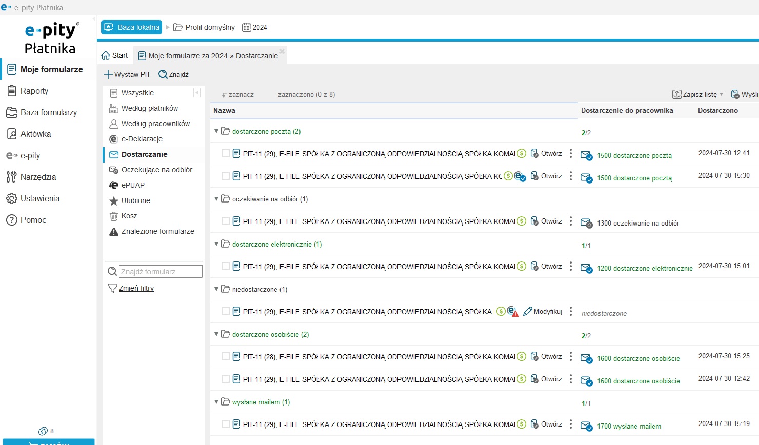This screenshot has height=445, width=759.
Task: Collapse the dostarczone osobiście group
Action: [216, 334]
